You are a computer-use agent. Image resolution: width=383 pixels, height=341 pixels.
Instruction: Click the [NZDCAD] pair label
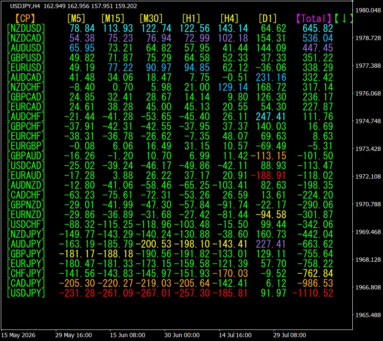(26, 38)
